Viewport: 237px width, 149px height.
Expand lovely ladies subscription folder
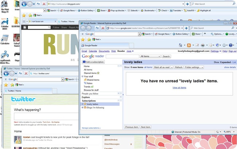click(82, 104)
